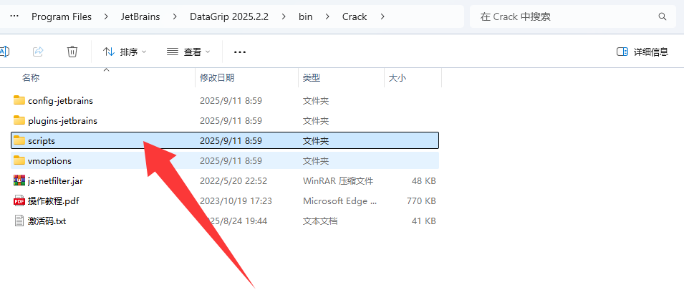The width and height of the screenshot is (684, 300).
Task: Select the 操作教程.pdf PDF icon
Action: (19, 200)
